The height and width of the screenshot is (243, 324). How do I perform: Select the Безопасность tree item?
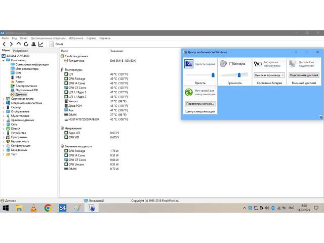20,142
